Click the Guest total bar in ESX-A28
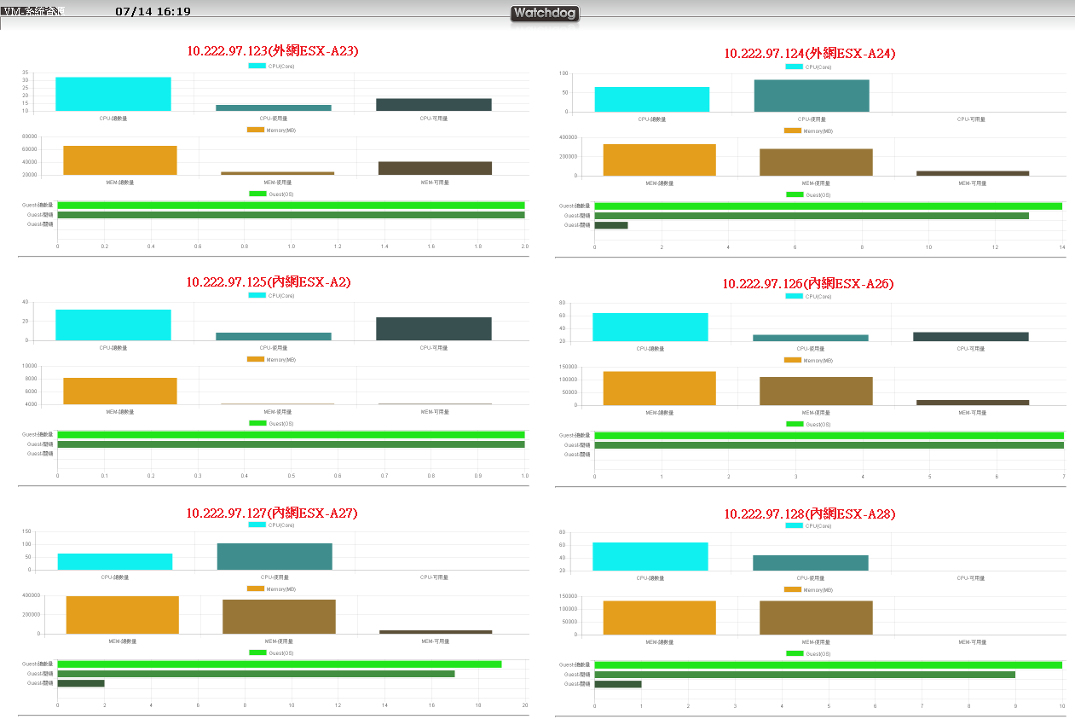Viewport: 1075px width, 725px height. 828,664
